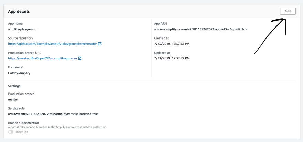Select the App ARN value text
Image resolution: width=303 pixels, height=142 pixels.
pyautogui.click(x=200, y=29)
